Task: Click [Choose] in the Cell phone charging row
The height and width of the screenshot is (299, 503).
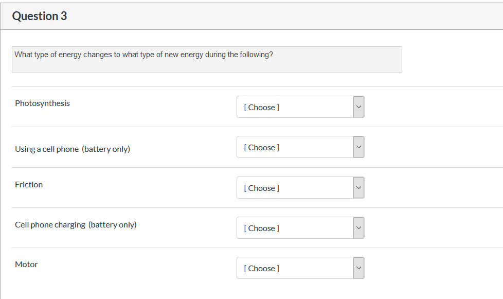Action: point(262,228)
